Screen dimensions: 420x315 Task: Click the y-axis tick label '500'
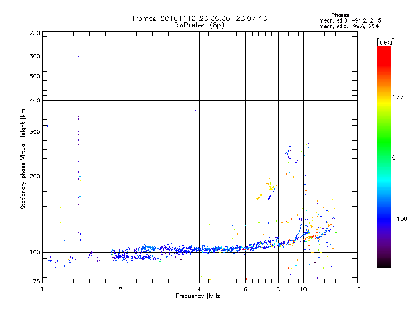[35, 76]
